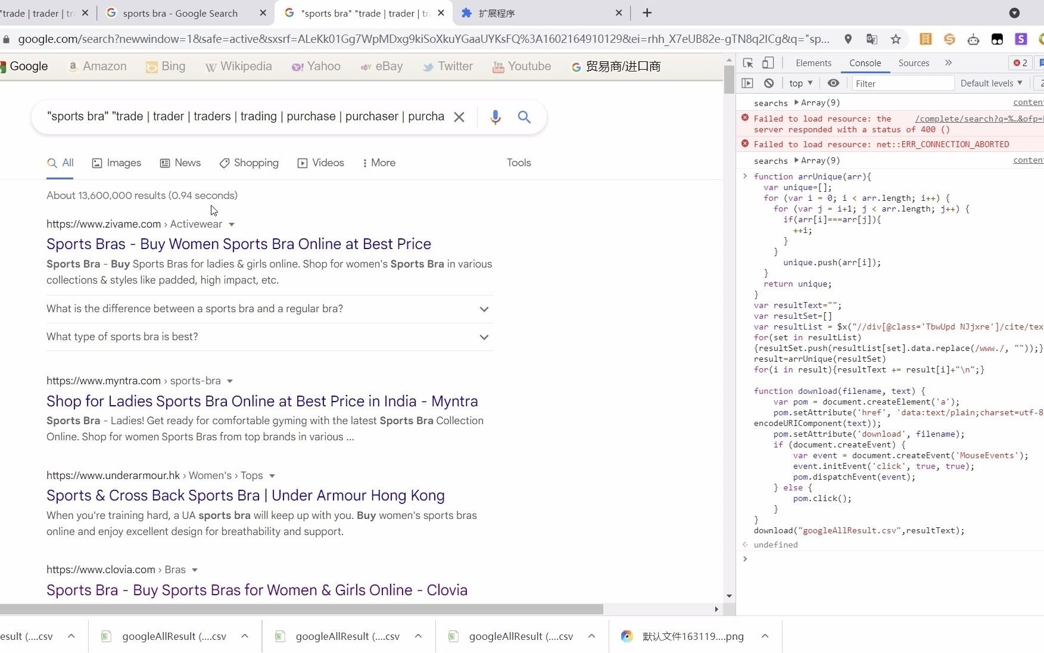Image resolution: width=1044 pixels, height=653 pixels.
Task: Open Under Armour Hong Kong result
Action: point(245,495)
